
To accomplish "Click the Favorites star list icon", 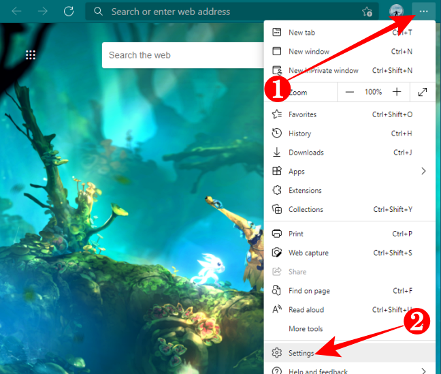I will tap(277, 114).
